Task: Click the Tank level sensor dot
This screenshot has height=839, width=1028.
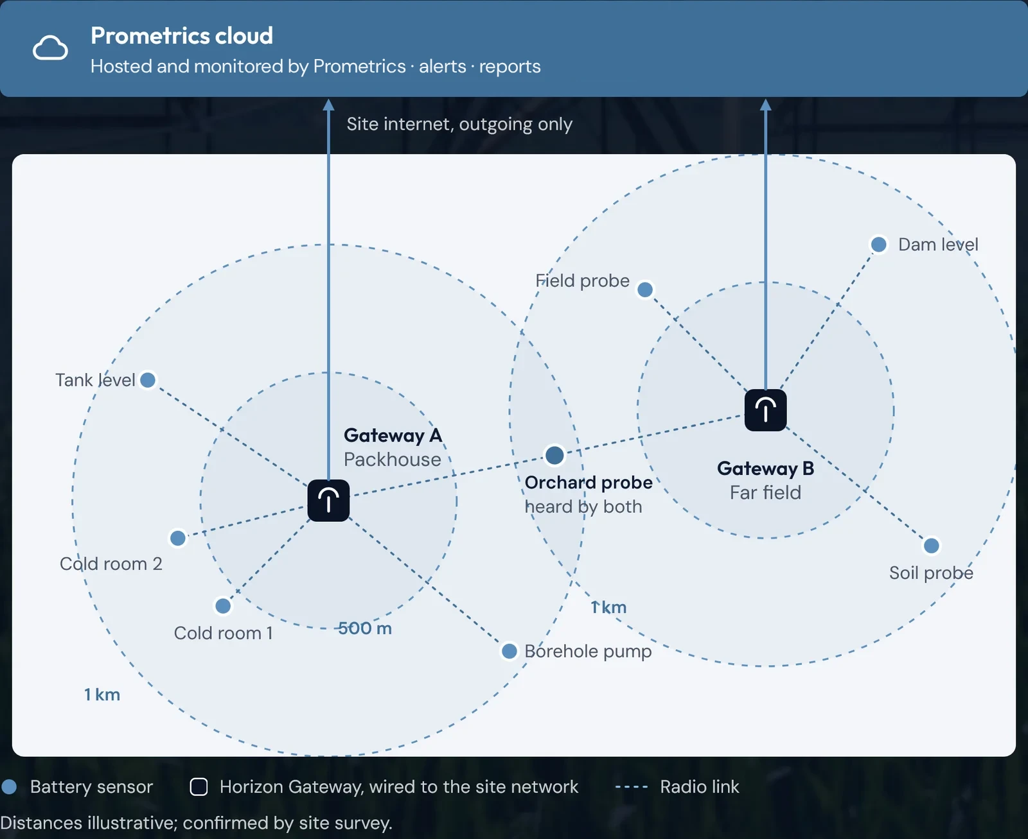Action: 148,380
